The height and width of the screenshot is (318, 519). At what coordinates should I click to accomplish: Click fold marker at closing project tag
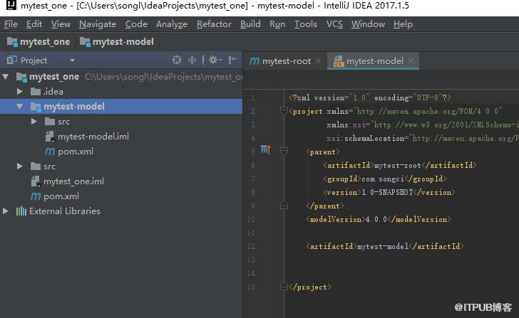(284, 286)
